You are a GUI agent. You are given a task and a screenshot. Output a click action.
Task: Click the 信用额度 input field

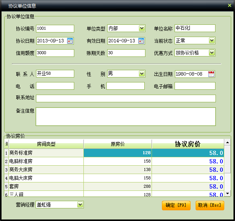click(x=55, y=53)
